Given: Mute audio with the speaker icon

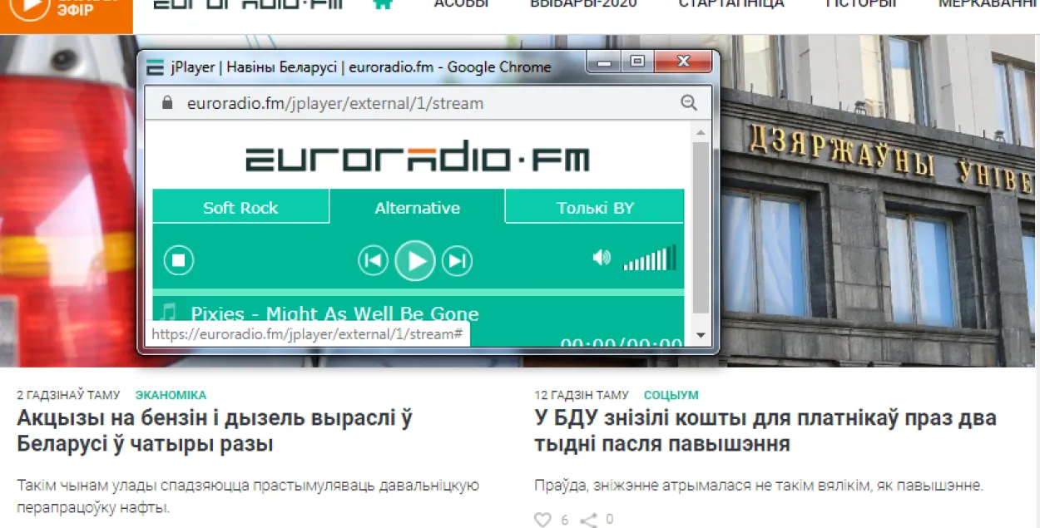Looking at the screenshot, I should tap(602, 258).
